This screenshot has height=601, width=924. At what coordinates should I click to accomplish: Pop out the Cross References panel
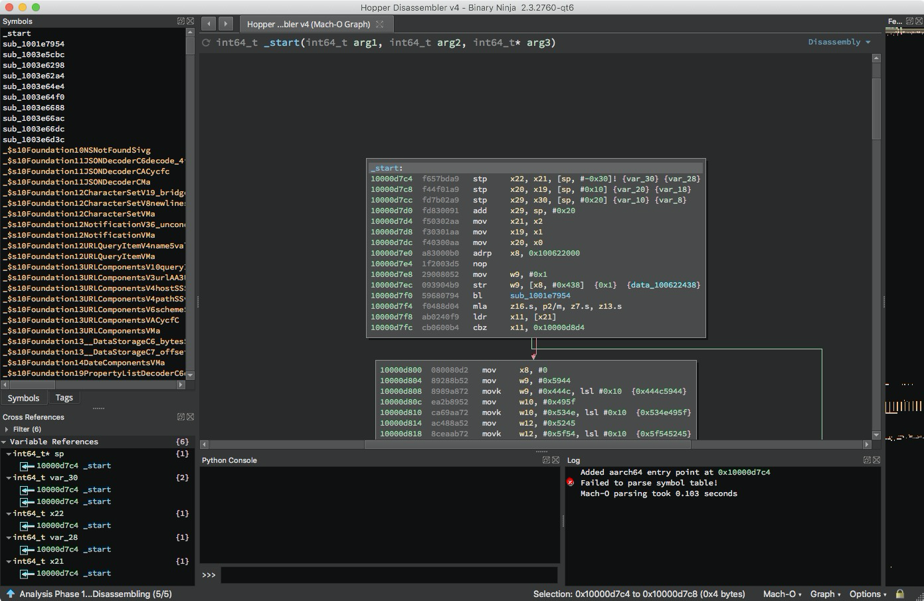181,417
